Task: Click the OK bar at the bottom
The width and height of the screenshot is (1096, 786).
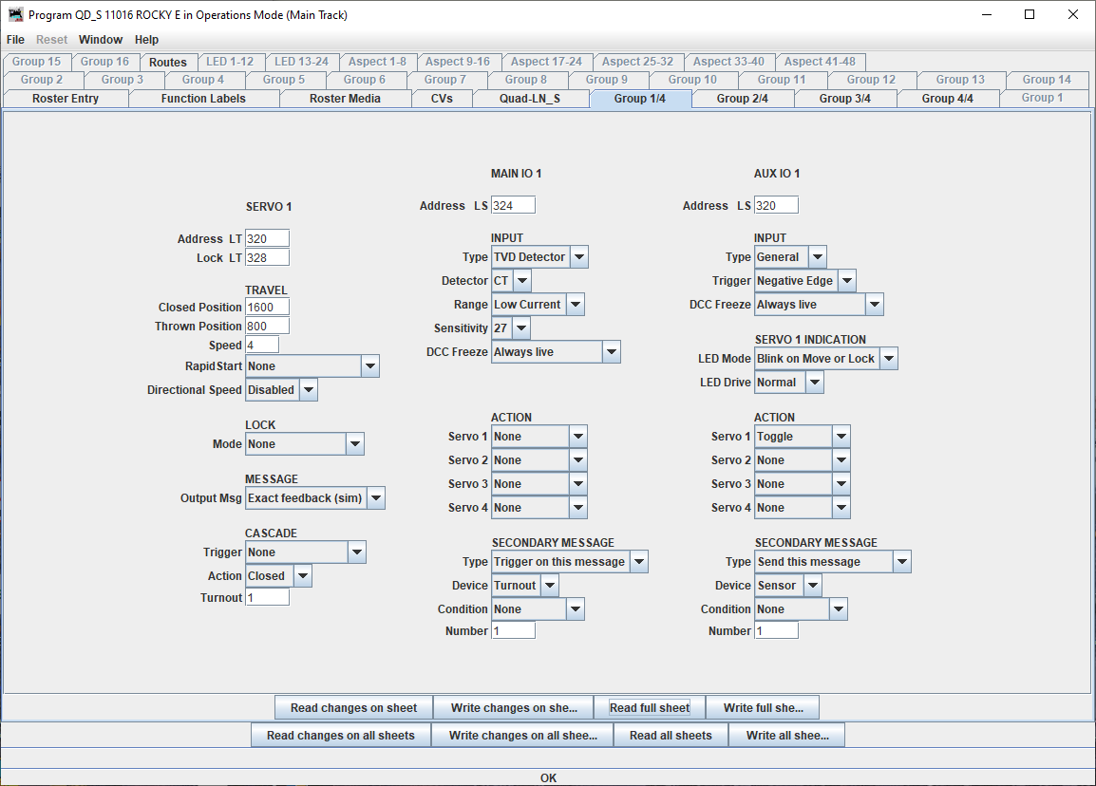Action: [548, 777]
